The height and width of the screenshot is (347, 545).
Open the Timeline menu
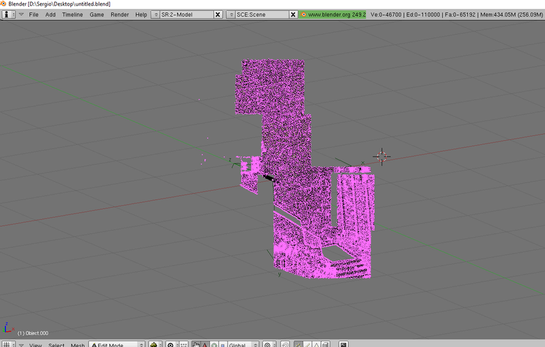click(x=72, y=14)
